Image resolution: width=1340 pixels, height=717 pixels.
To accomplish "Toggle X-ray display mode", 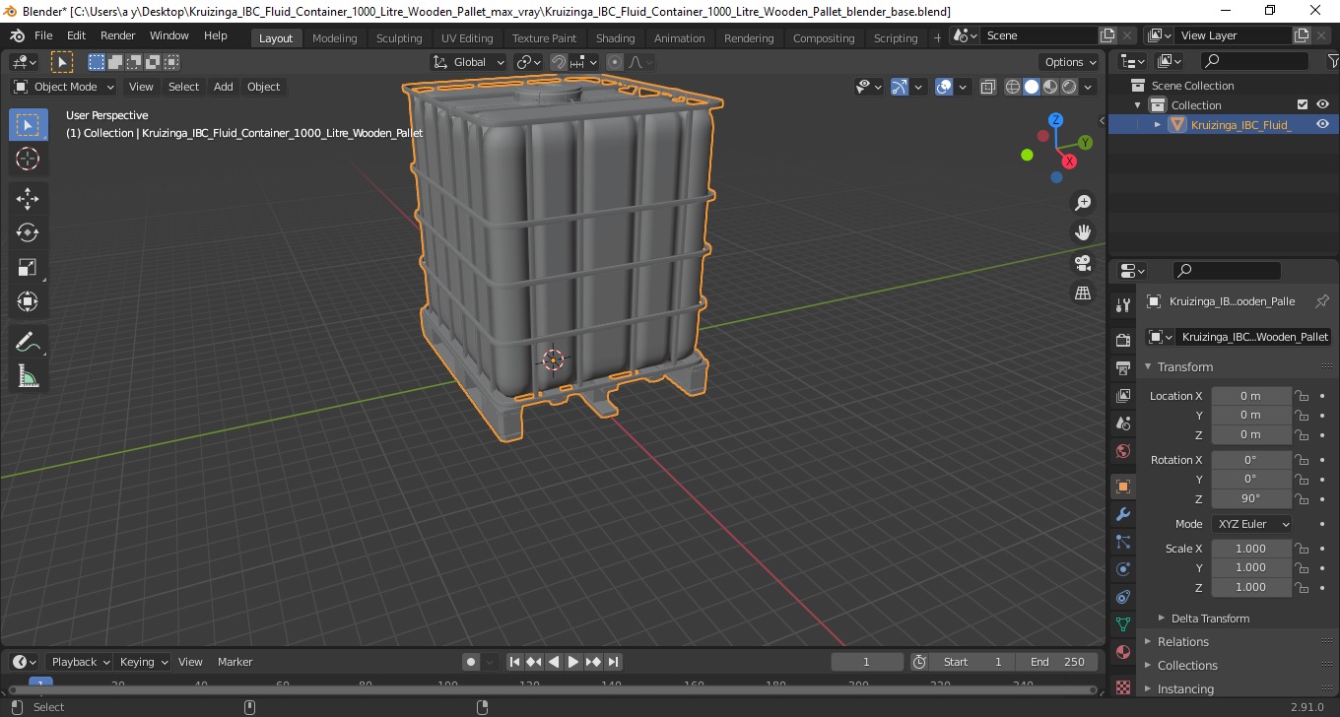I will click(988, 87).
